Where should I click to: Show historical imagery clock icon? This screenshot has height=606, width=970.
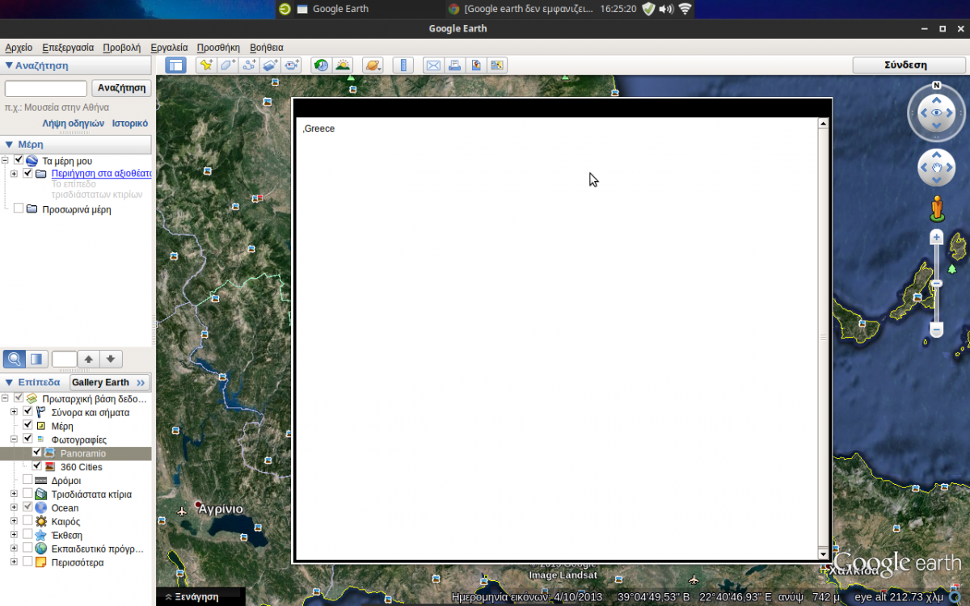pos(322,65)
